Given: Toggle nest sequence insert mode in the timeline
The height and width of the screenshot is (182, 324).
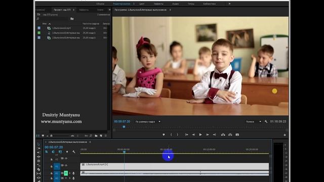Looking at the screenshot, I should pyautogui.click(x=46, y=152).
